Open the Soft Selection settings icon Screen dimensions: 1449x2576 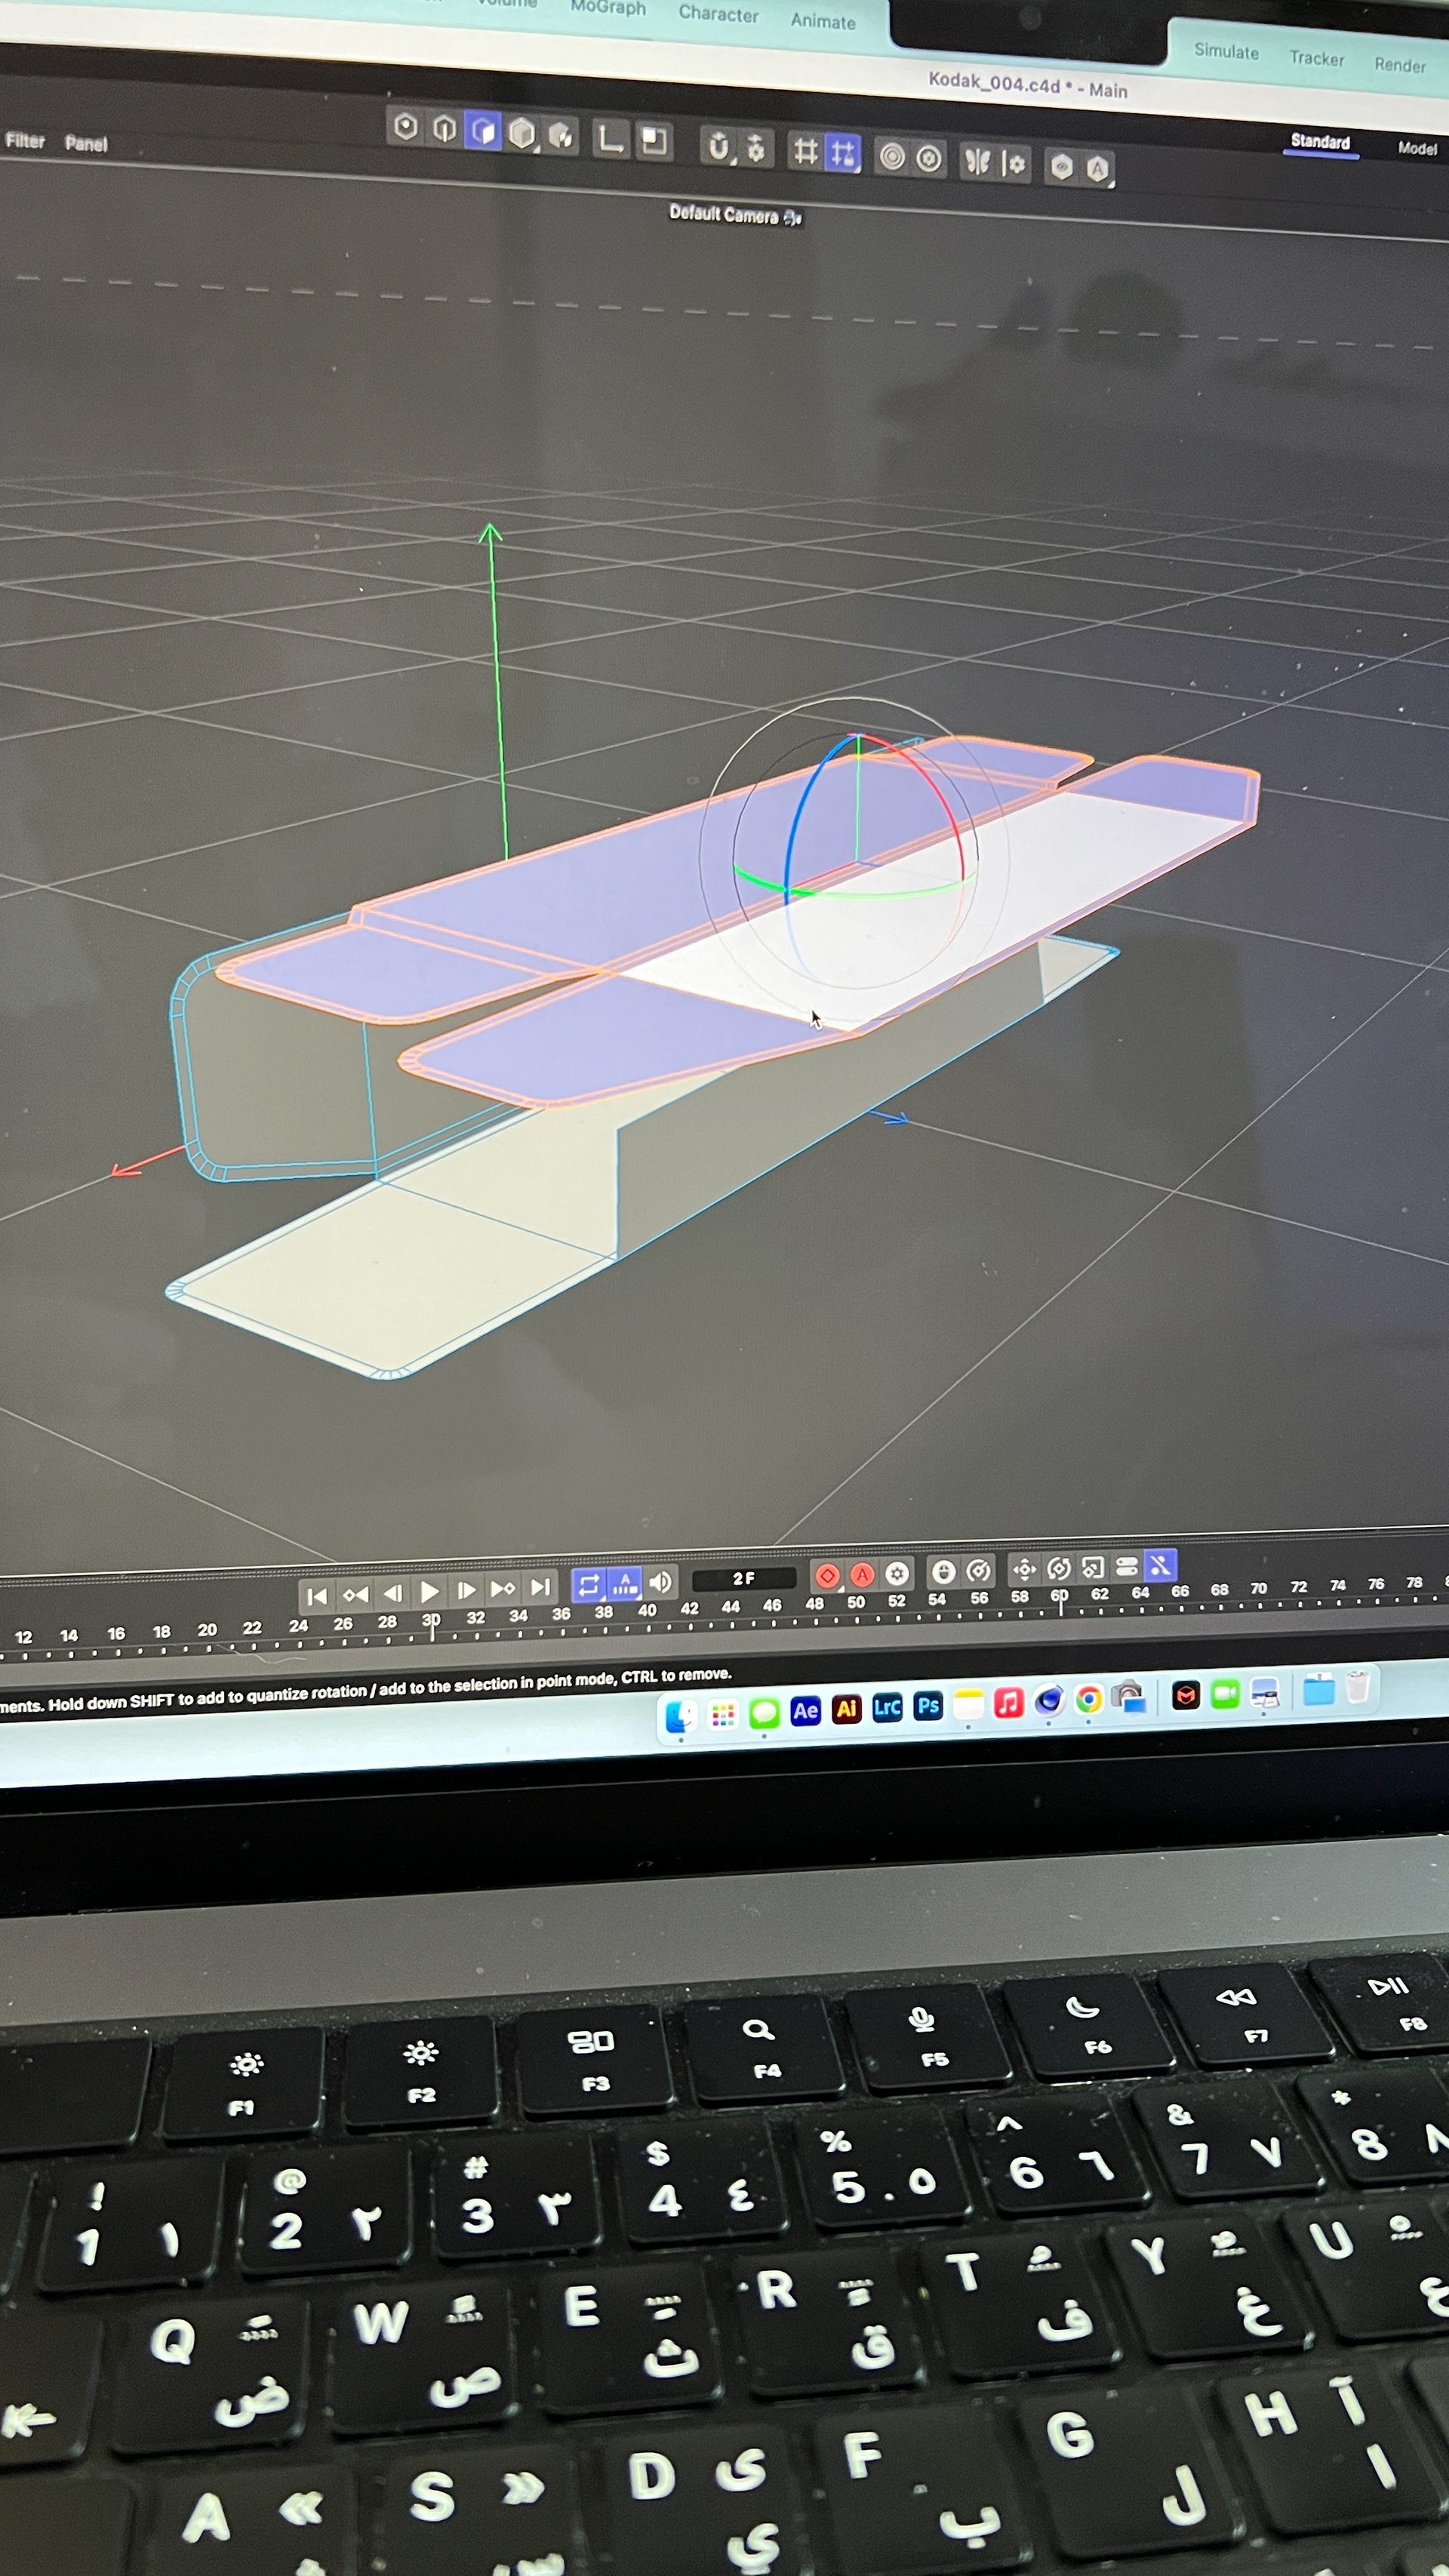(x=929, y=159)
